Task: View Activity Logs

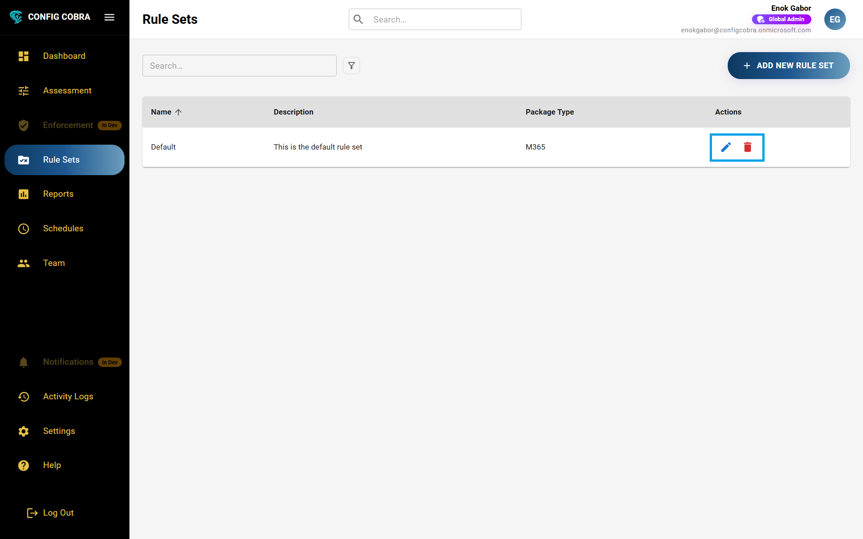Action: 68,397
